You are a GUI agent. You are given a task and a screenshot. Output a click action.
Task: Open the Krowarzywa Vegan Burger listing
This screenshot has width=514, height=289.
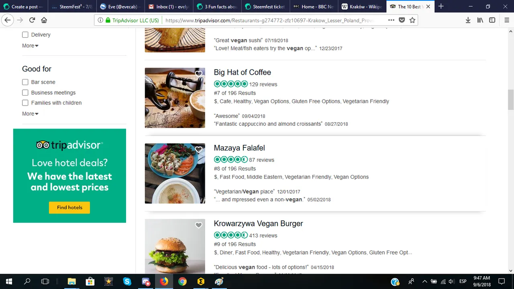(258, 224)
